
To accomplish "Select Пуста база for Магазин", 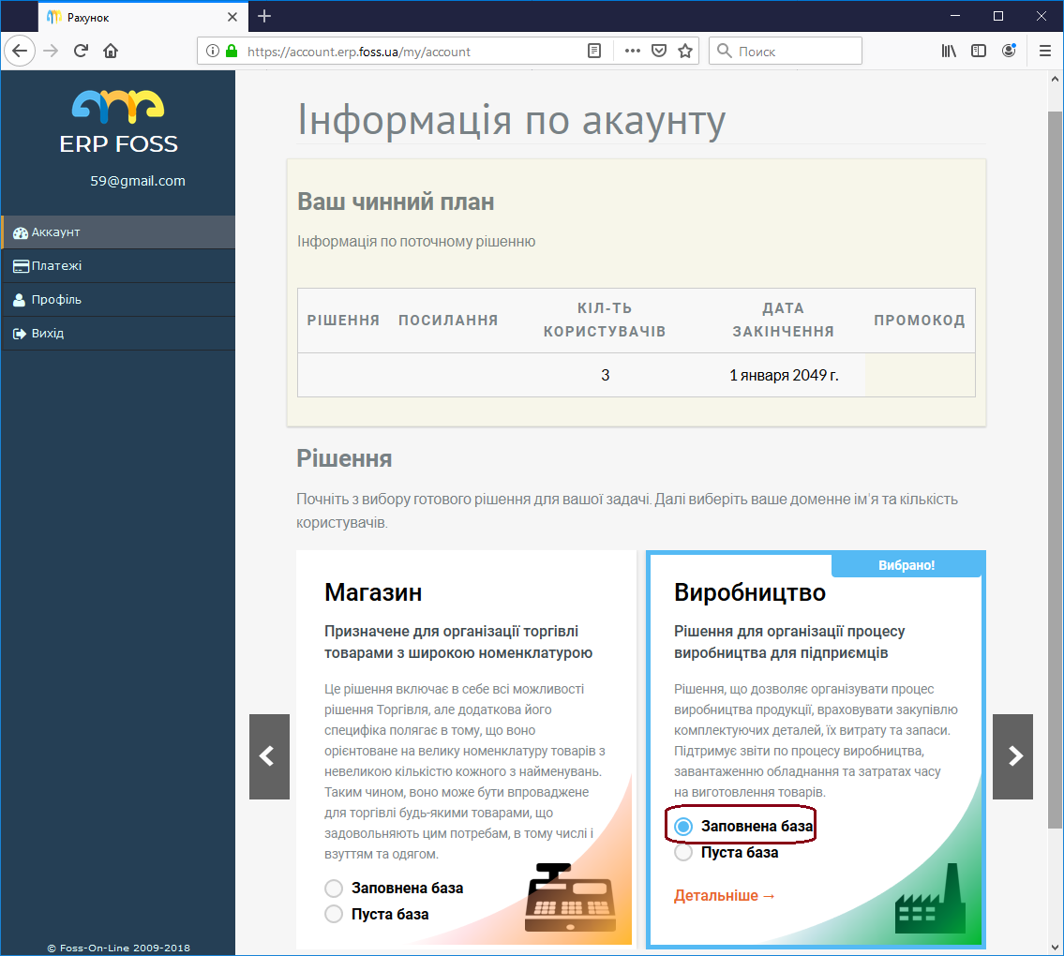I will click(333, 914).
